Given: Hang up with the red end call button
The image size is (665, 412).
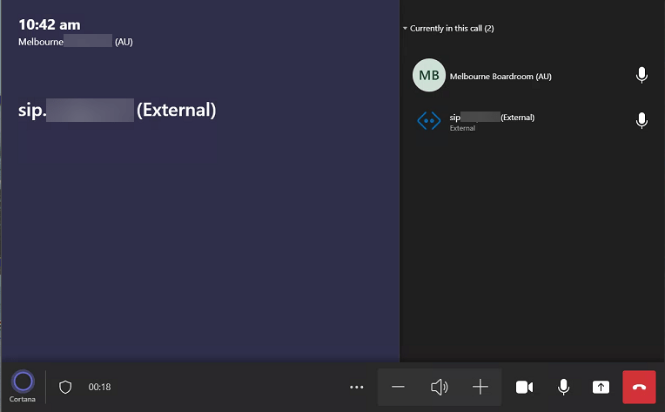Looking at the screenshot, I should [x=640, y=387].
